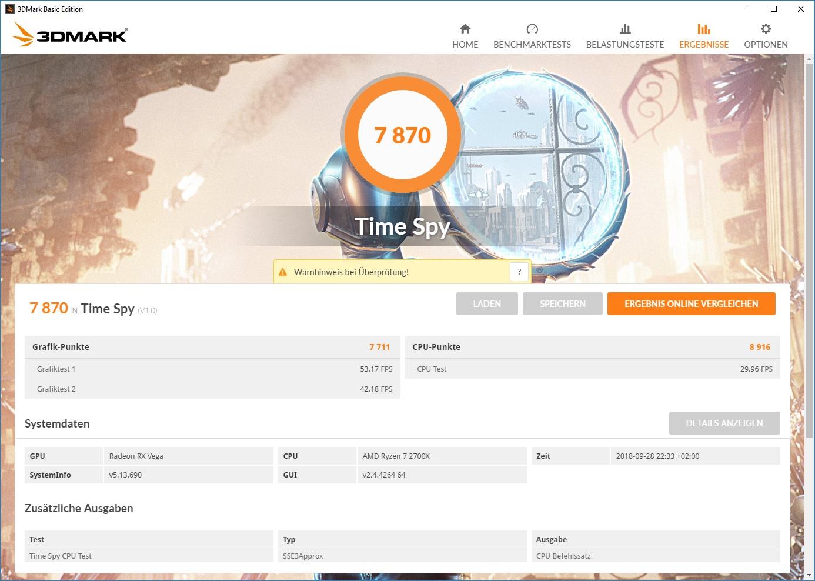Click the LADEN button
Viewport: 815px width, 581px height.
click(x=487, y=304)
